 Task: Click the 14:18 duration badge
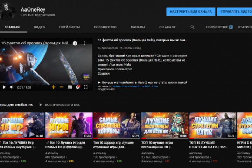[39, 136]
